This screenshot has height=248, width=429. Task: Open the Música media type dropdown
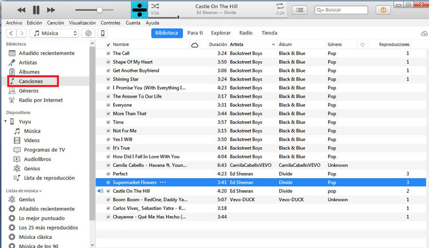(x=54, y=33)
